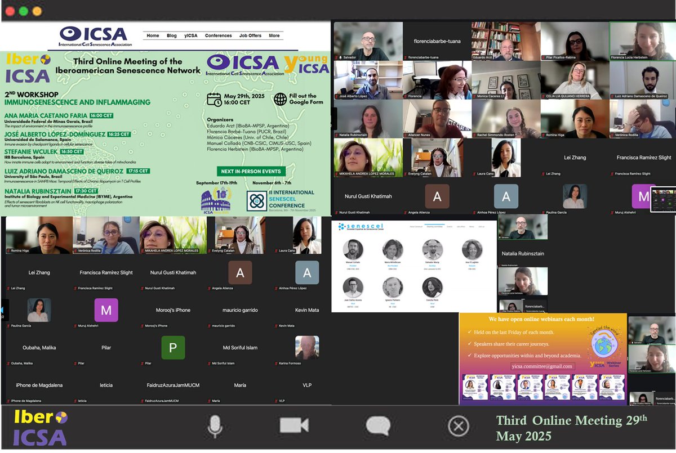Image resolution: width=676 pixels, height=453 pixels.
Task: Click Maria Mittelbrunn's portrait on the Senescel site
Action: tap(393, 250)
